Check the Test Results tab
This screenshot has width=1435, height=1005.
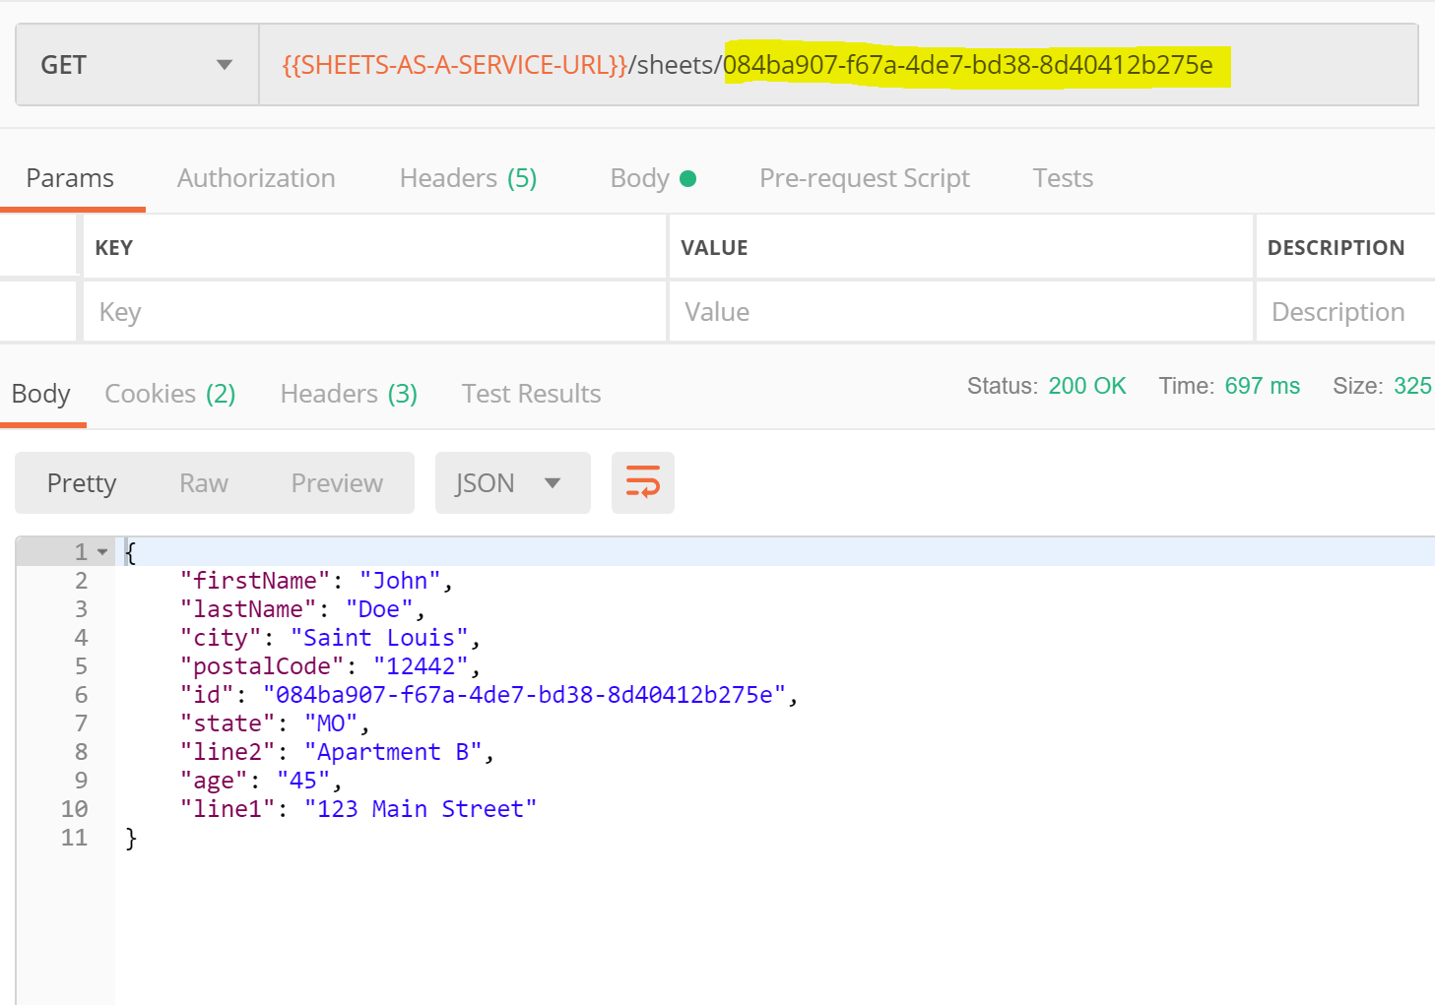coord(531,393)
